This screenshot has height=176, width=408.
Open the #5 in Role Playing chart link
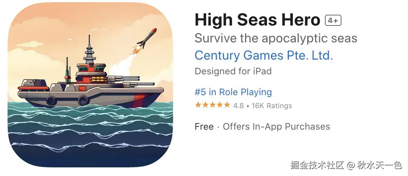(x=234, y=92)
